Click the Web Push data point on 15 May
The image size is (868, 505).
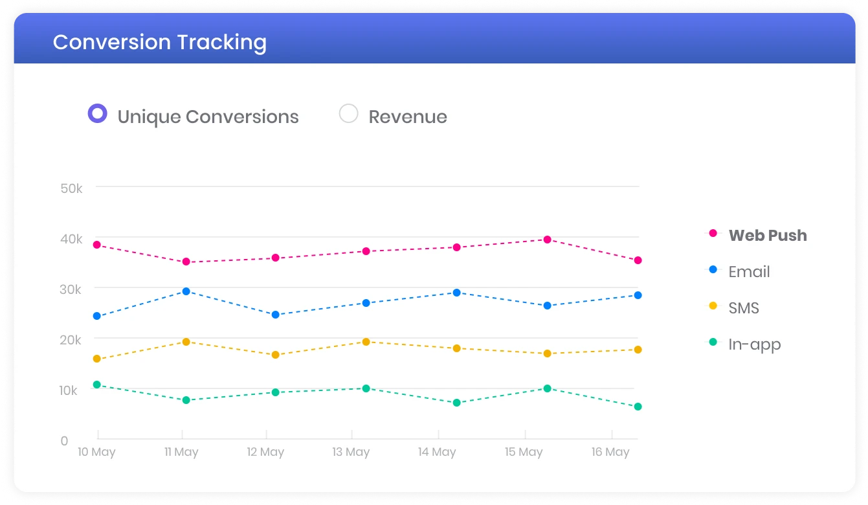tap(547, 240)
